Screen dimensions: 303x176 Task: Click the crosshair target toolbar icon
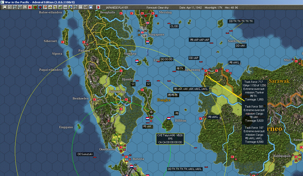click(75, 7)
